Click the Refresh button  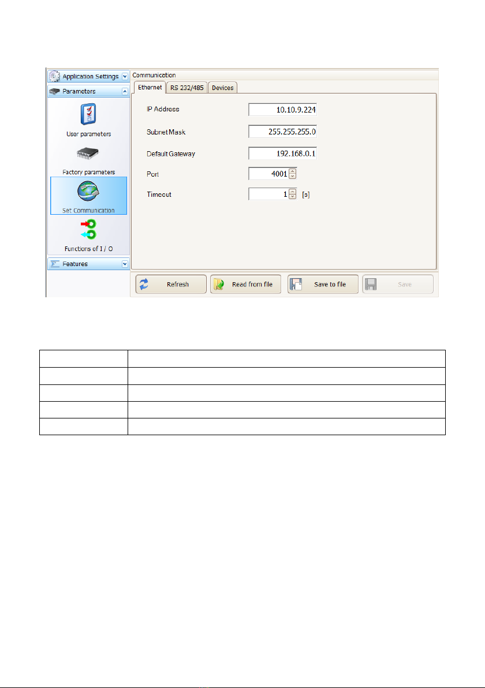click(x=171, y=285)
